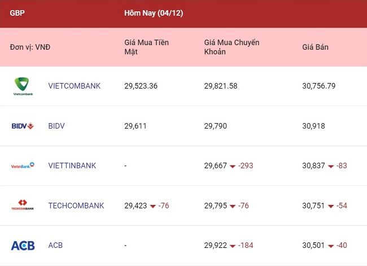
Task: Open the VIETTINBANK name link
Action: pos(72,165)
